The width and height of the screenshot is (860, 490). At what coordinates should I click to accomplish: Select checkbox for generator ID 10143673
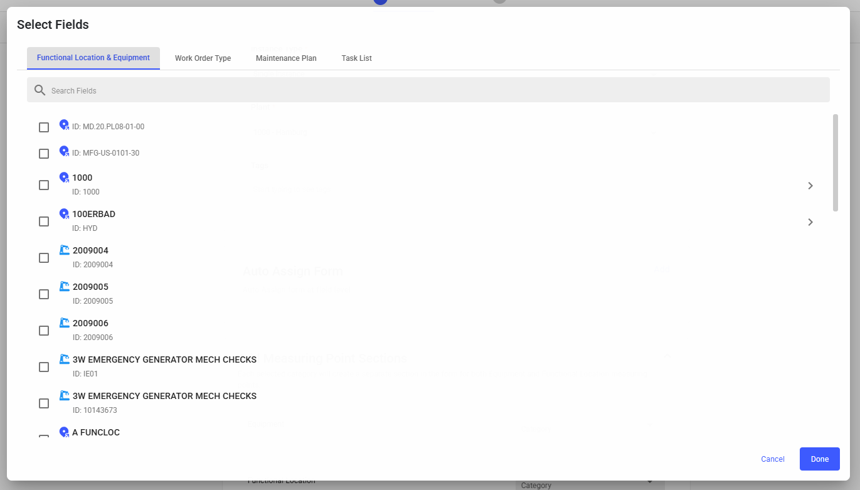44,403
